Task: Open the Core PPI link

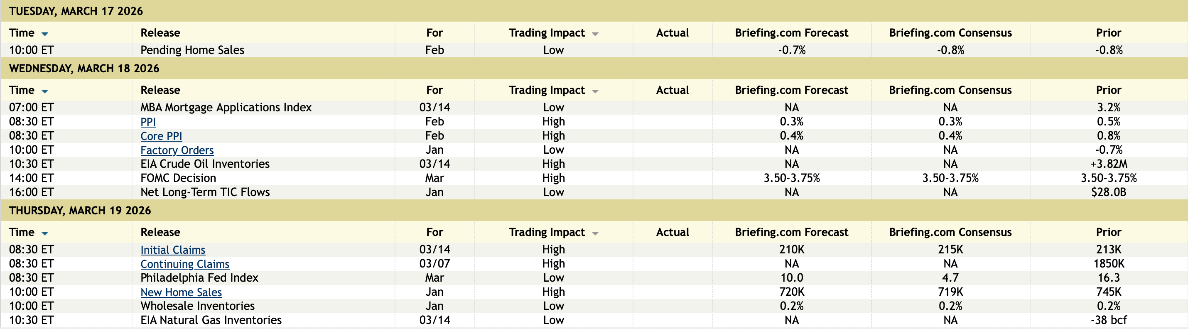Action: tap(161, 136)
